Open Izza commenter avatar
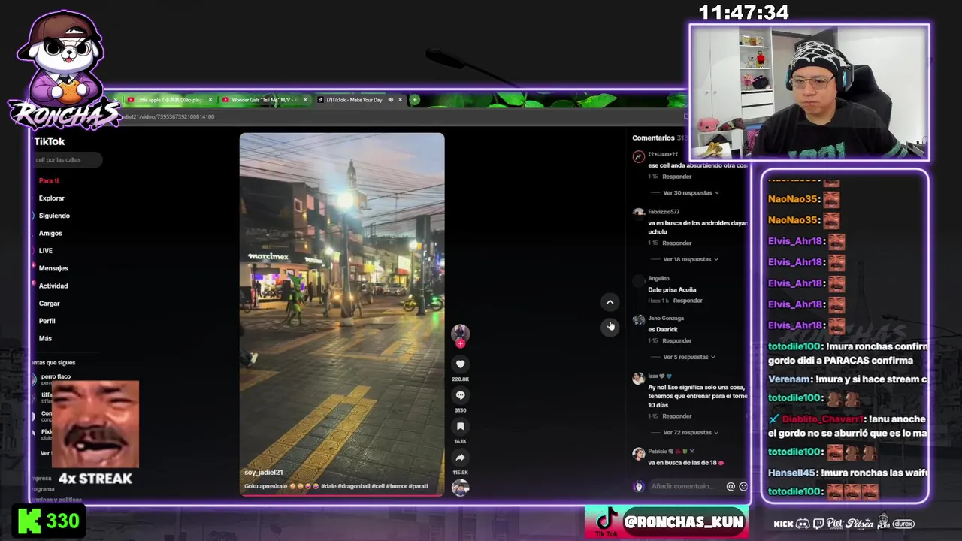Viewport: 962px width, 541px height. pos(638,378)
